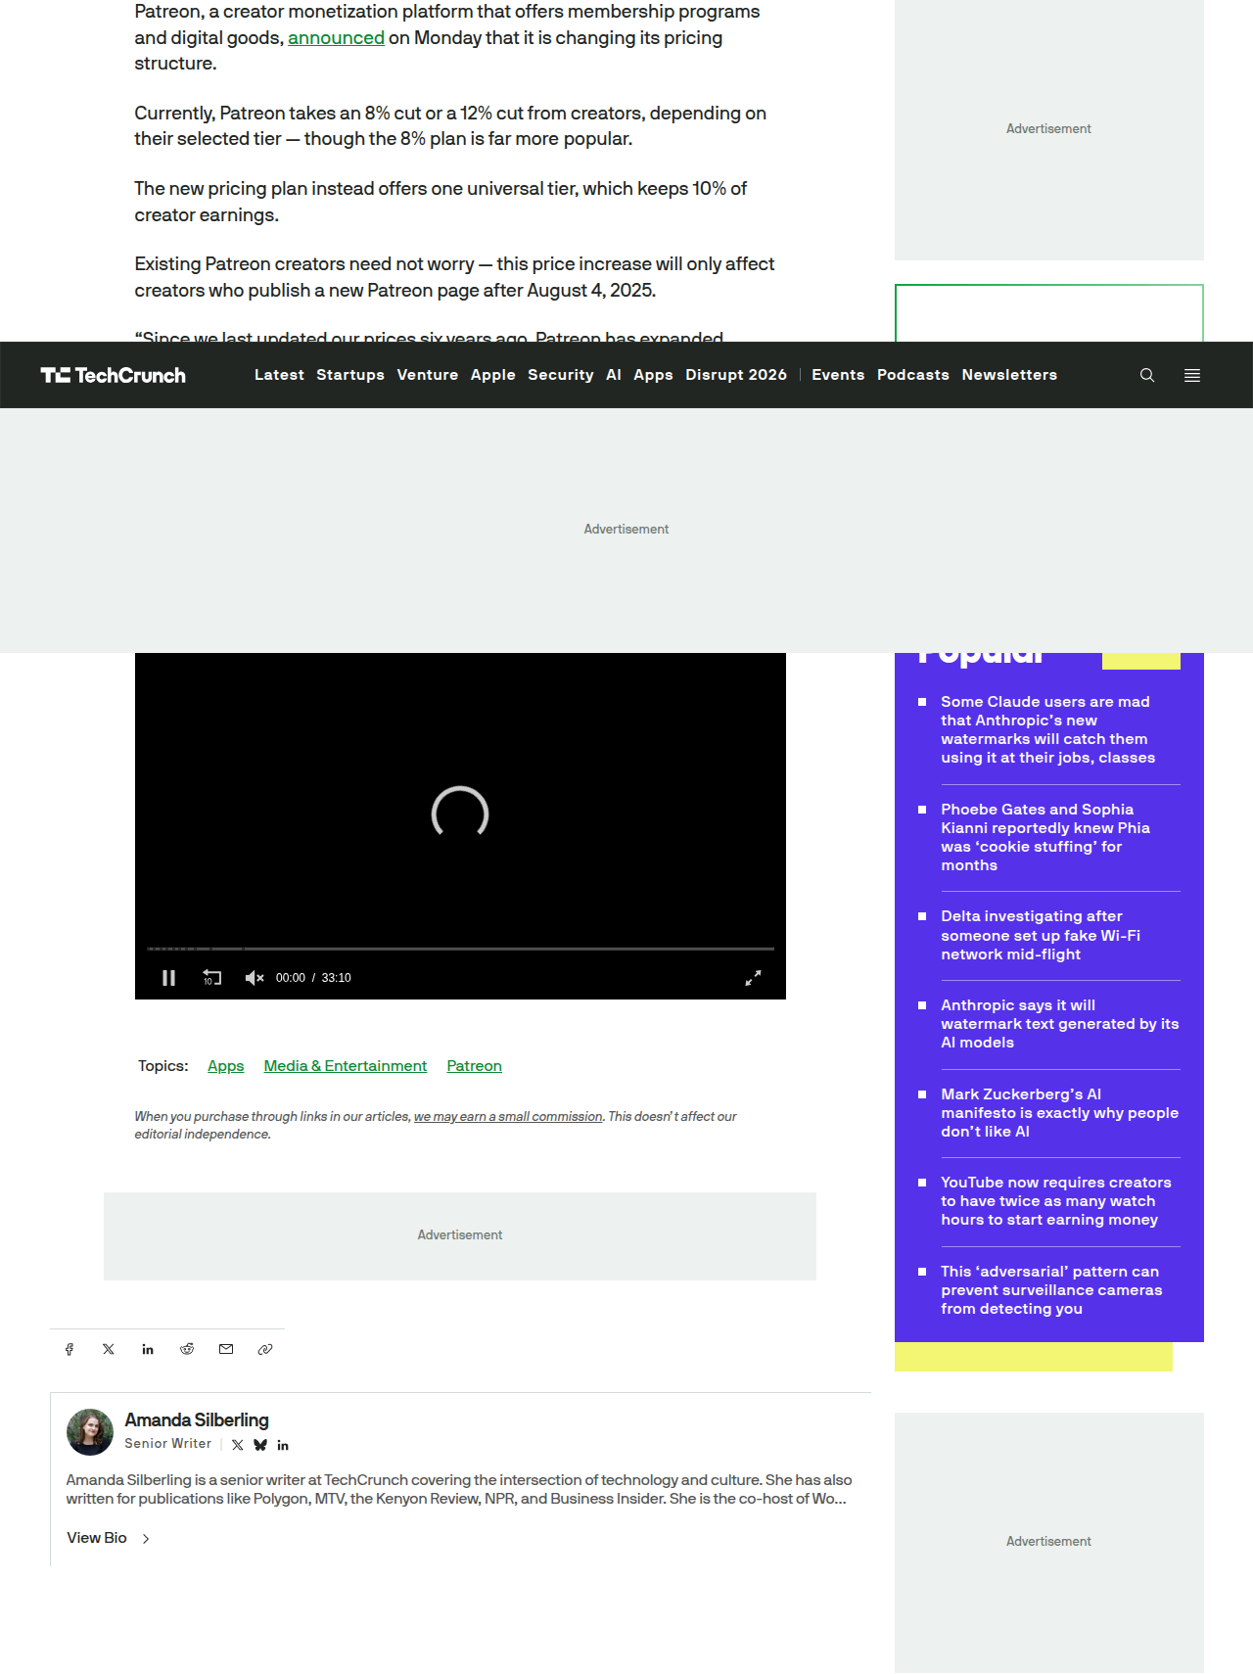Click Amanda Silberling's author photo
Screen dimensions: 1253x1674
90,1432
